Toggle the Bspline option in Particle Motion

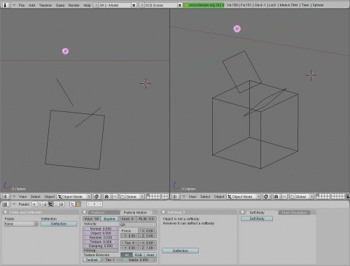[x=109, y=219]
